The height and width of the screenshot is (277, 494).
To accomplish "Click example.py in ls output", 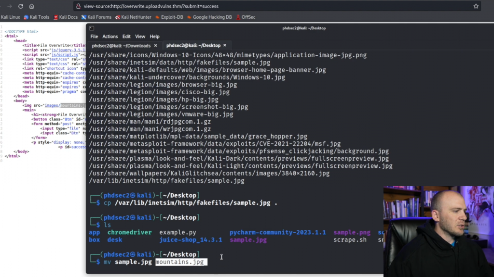I will click(x=178, y=232).
